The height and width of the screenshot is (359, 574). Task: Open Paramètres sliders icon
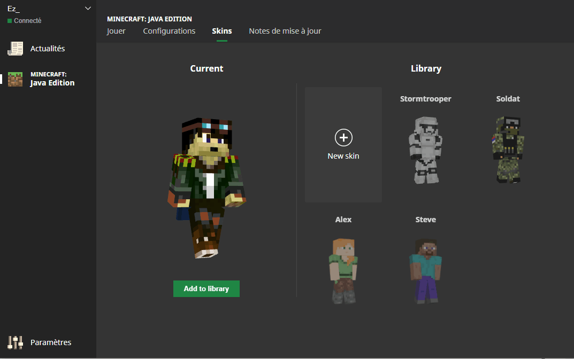[x=16, y=342]
